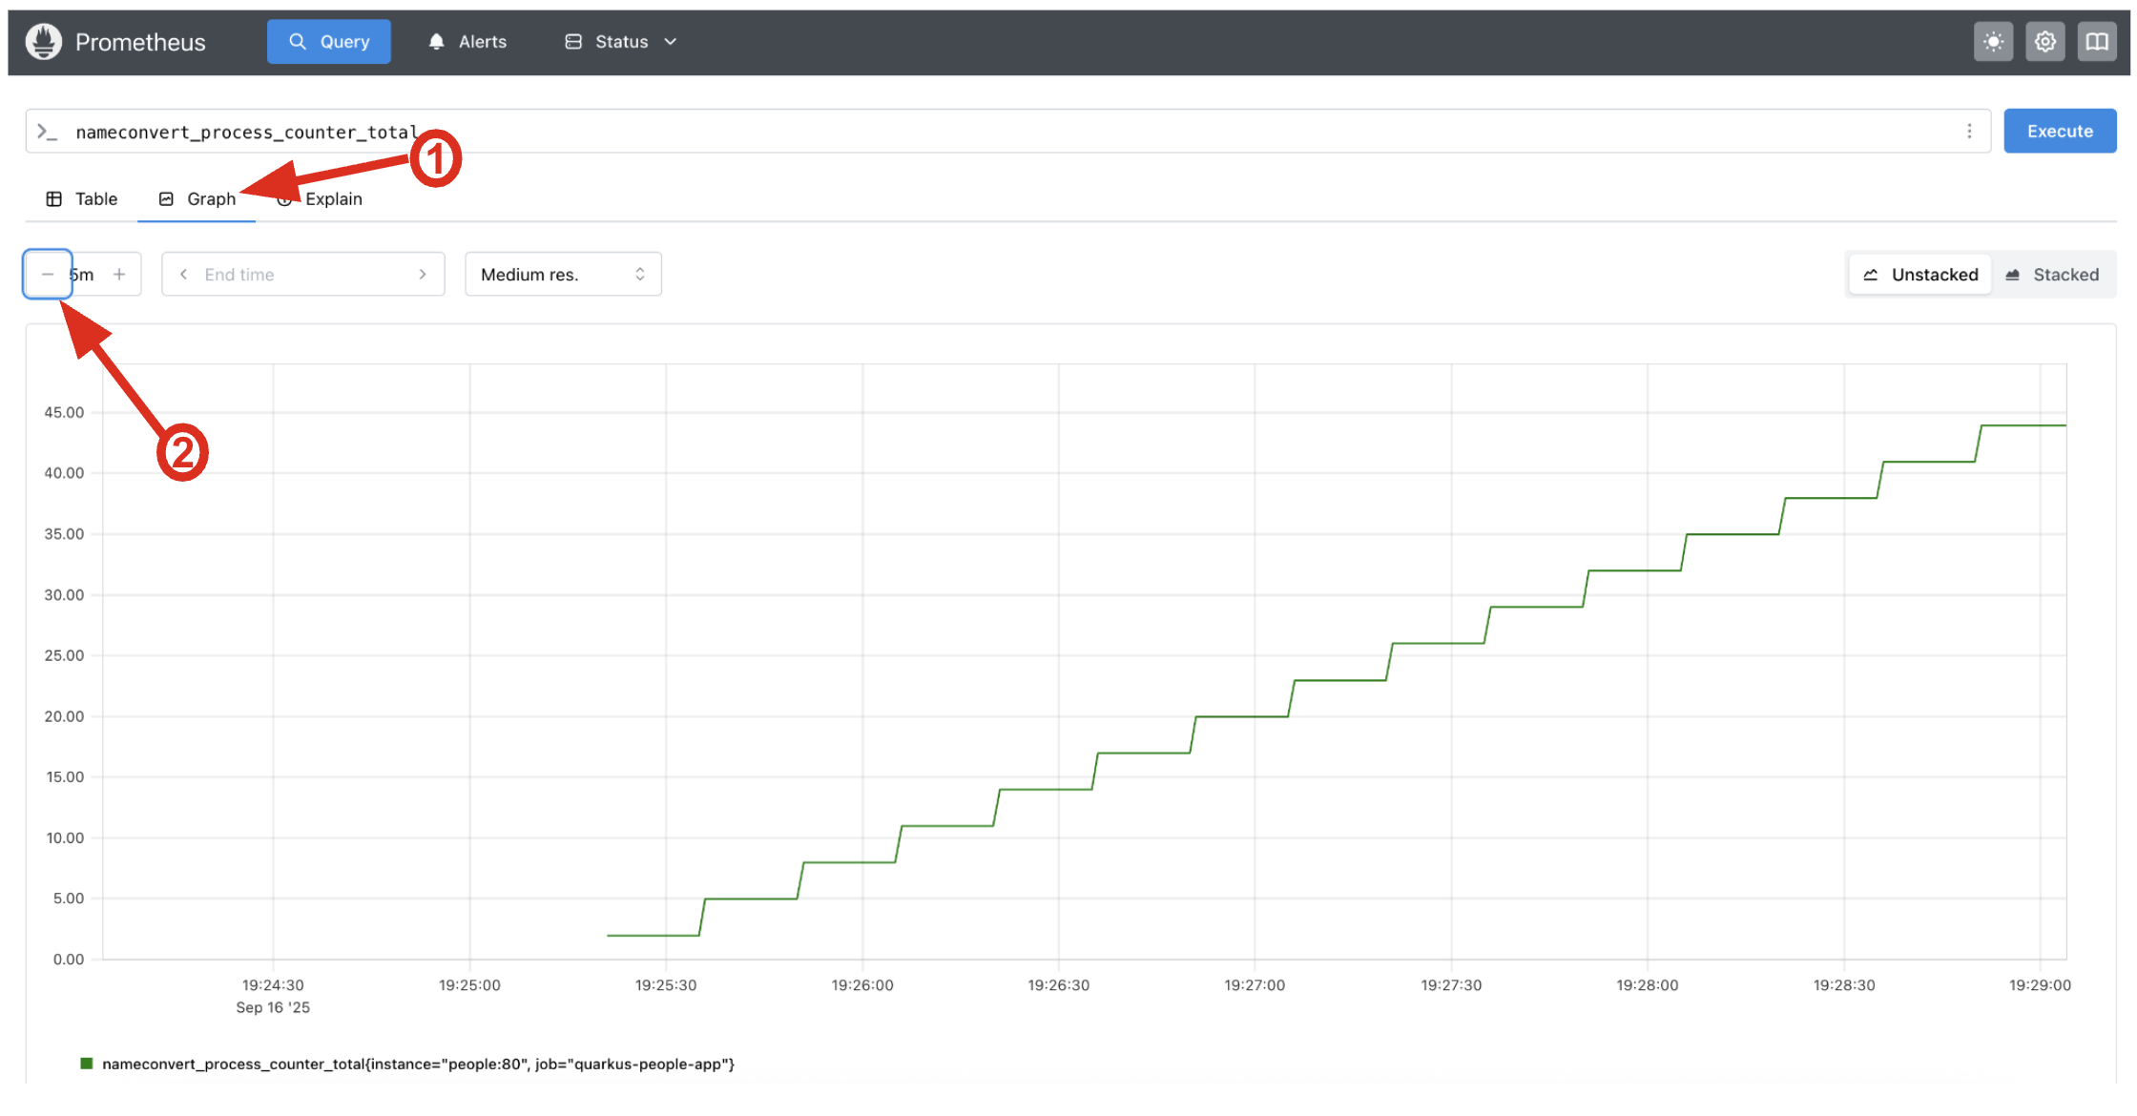Increase the range with the plus button
2137x1116 pixels.
(x=119, y=275)
